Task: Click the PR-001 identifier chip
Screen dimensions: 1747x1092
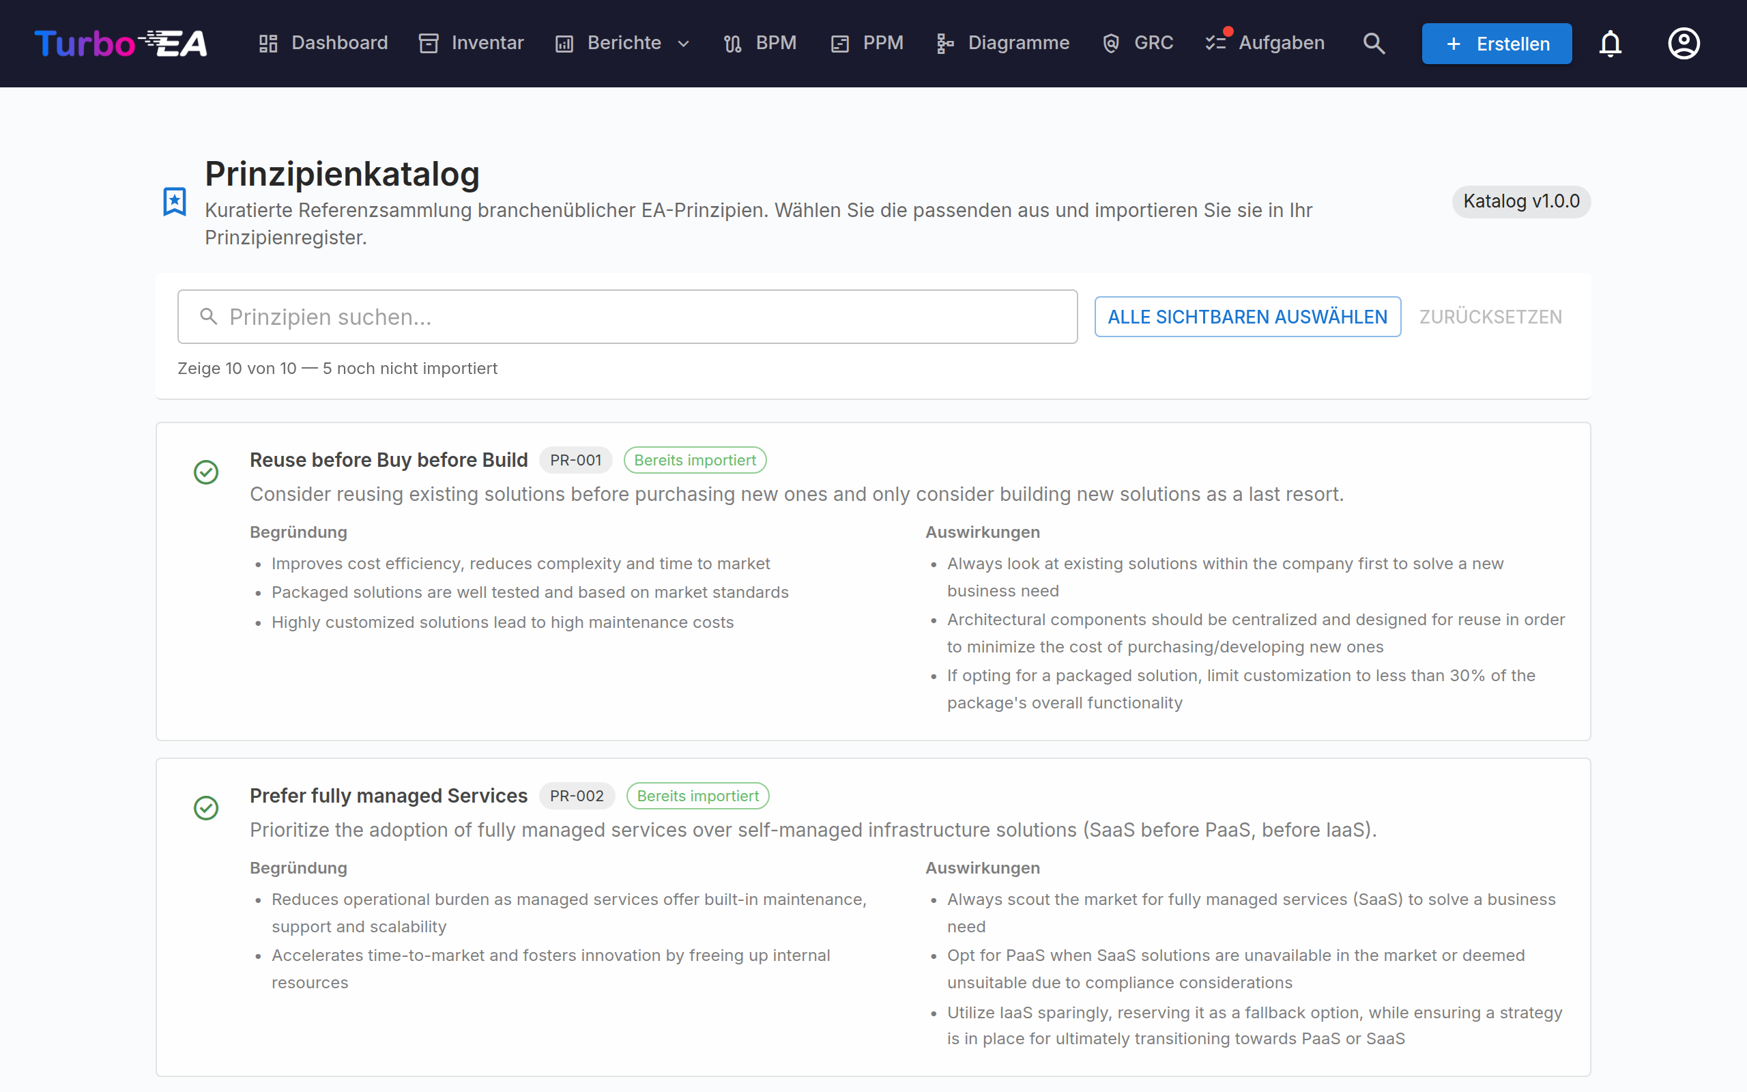Action: [575, 460]
